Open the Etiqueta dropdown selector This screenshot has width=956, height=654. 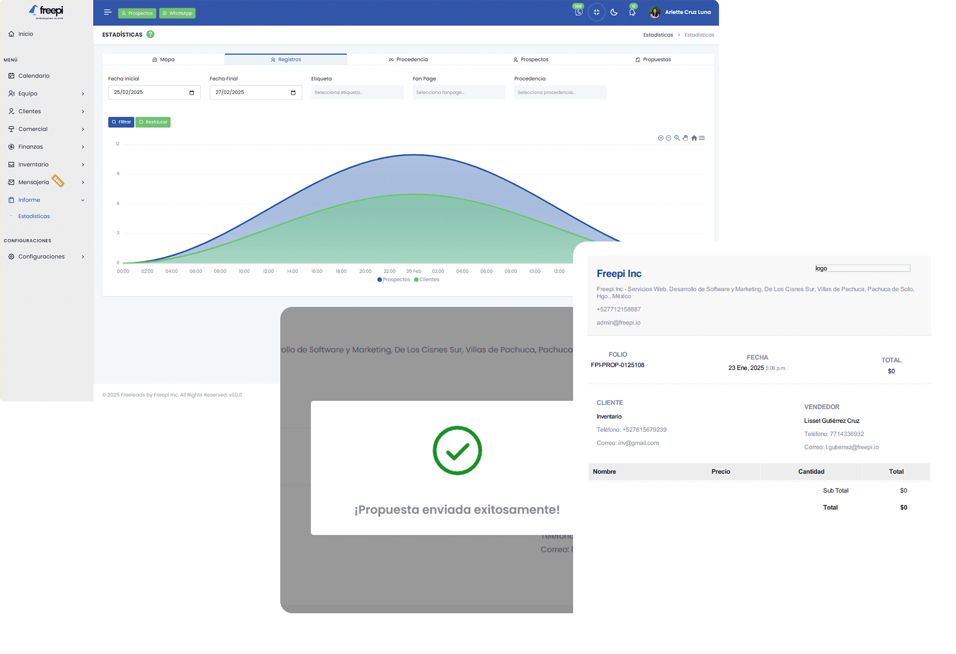[x=357, y=93]
